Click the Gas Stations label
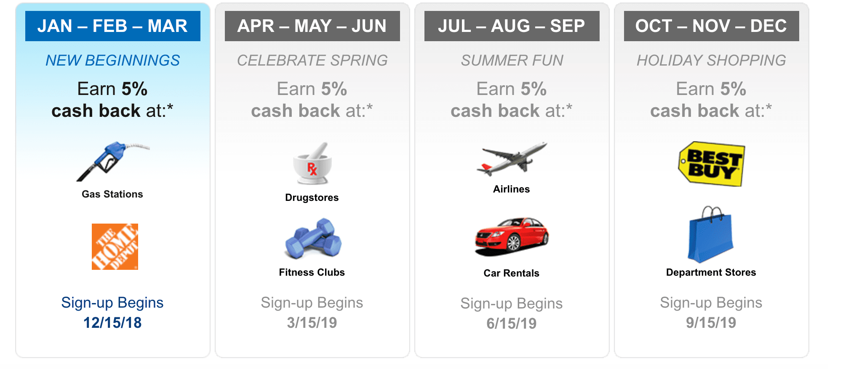Screen dimensions: 843x369 pos(112,194)
